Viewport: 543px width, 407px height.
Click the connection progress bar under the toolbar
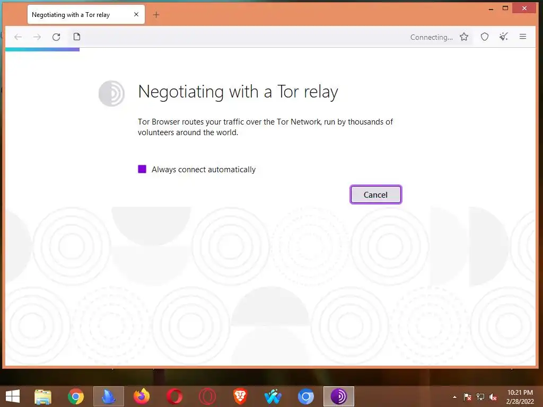(x=42, y=49)
